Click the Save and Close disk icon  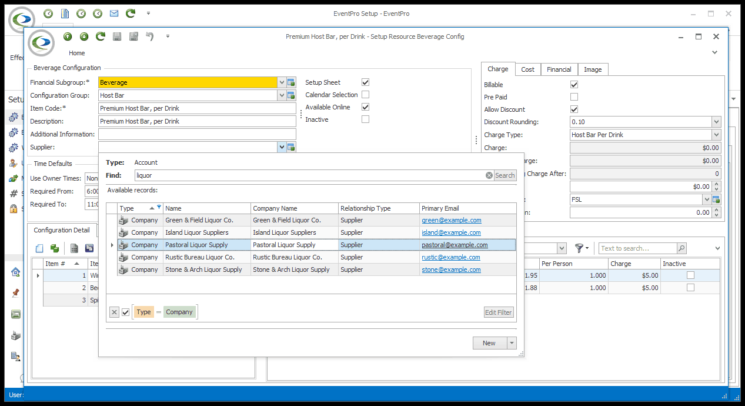pos(133,36)
